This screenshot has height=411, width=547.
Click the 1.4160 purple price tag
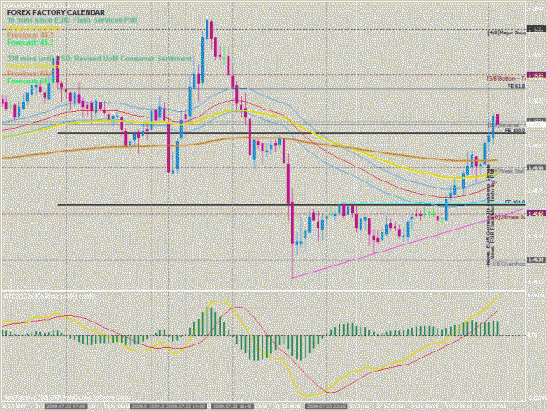click(536, 213)
